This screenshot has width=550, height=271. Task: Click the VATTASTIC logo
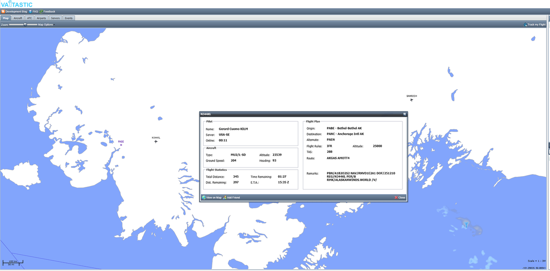click(x=16, y=4)
